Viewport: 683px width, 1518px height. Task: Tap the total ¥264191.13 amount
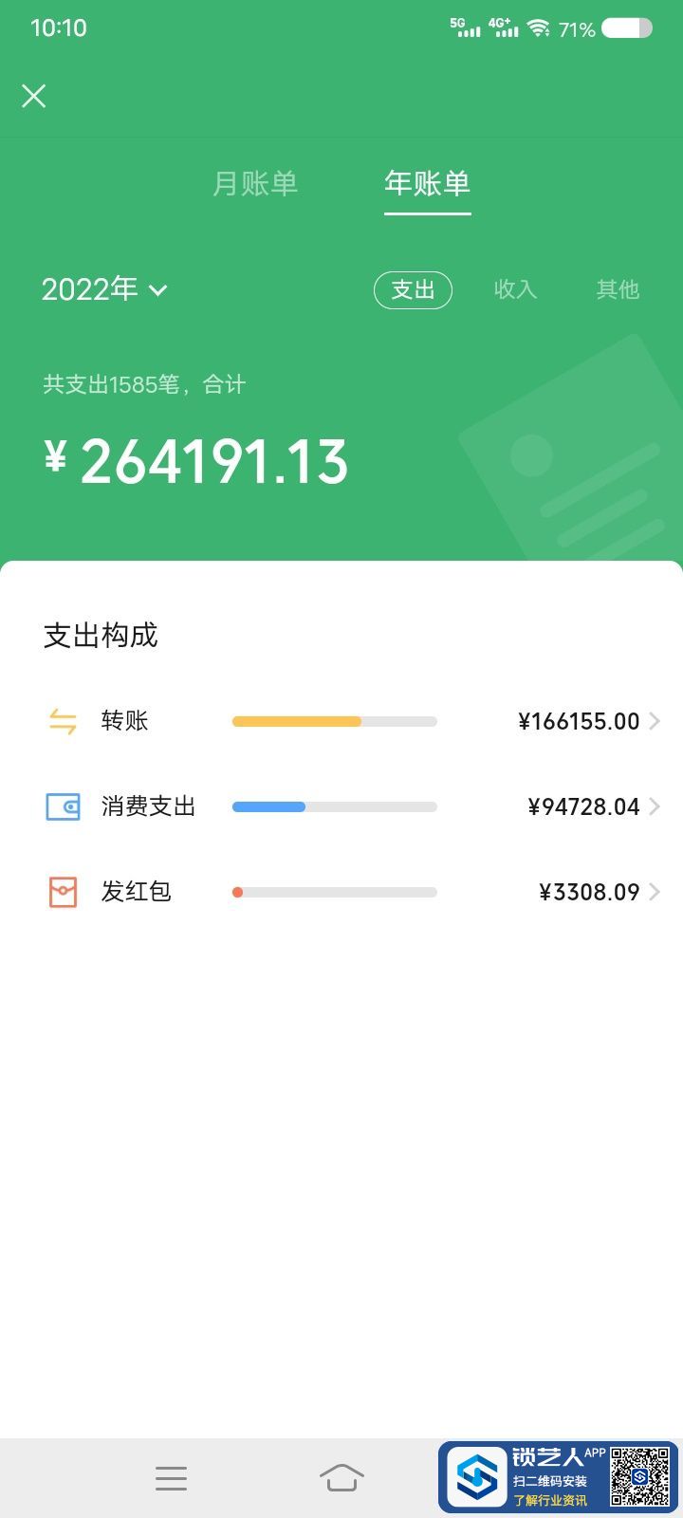click(196, 462)
